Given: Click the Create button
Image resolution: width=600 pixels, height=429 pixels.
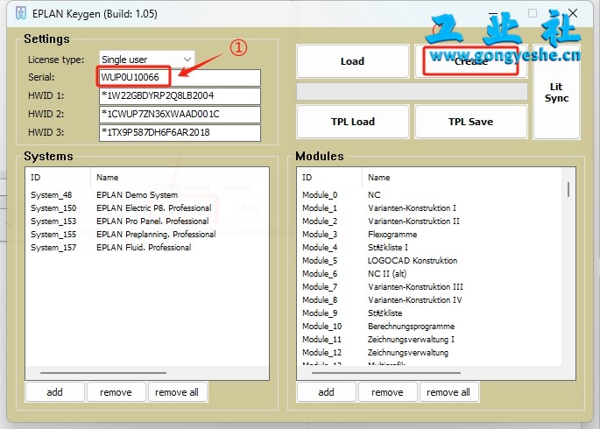Looking at the screenshot, I should pos(471,61).
